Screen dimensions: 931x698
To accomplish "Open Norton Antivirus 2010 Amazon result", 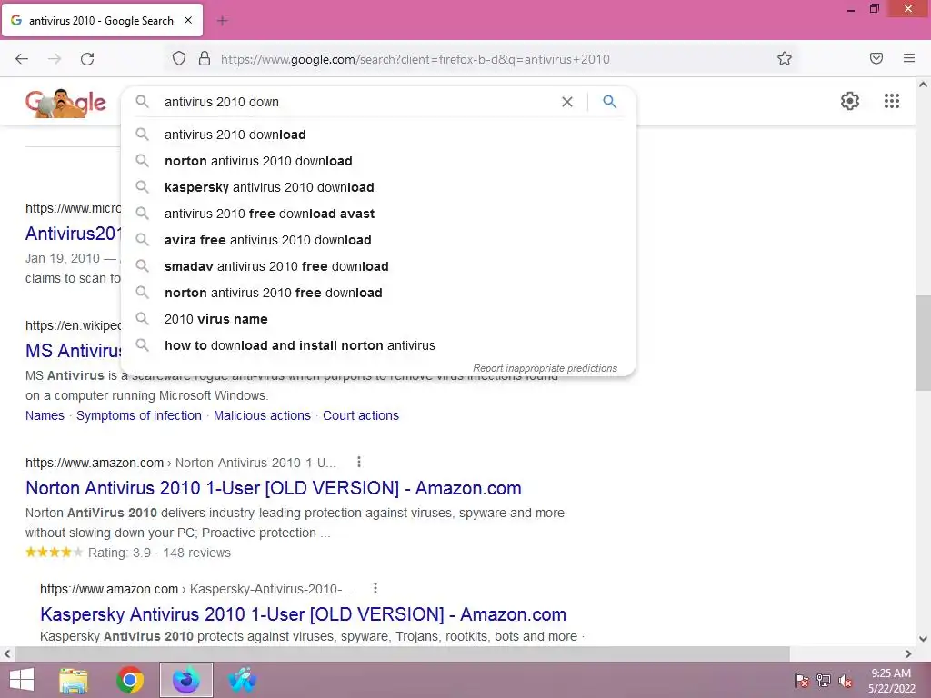I will tap(273, 488).
